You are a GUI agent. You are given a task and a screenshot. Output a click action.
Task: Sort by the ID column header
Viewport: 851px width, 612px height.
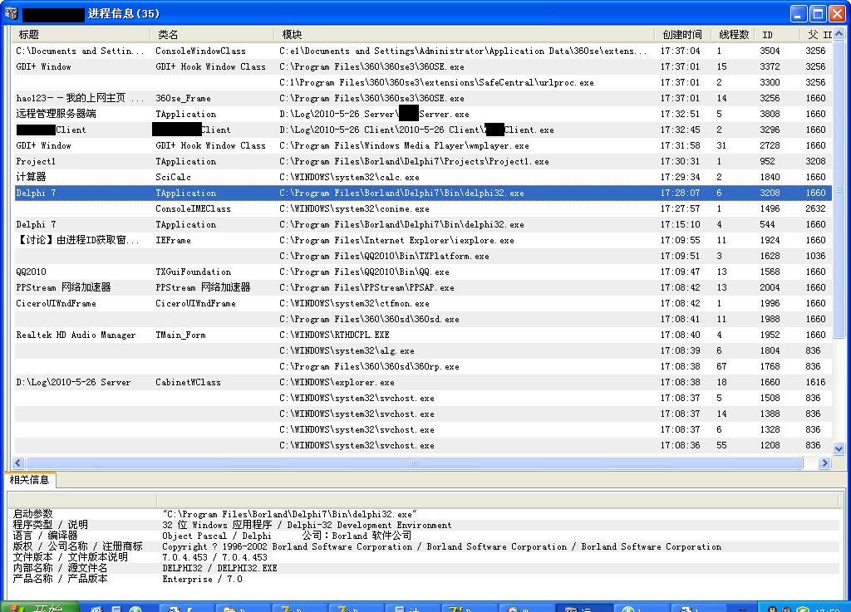778,35
